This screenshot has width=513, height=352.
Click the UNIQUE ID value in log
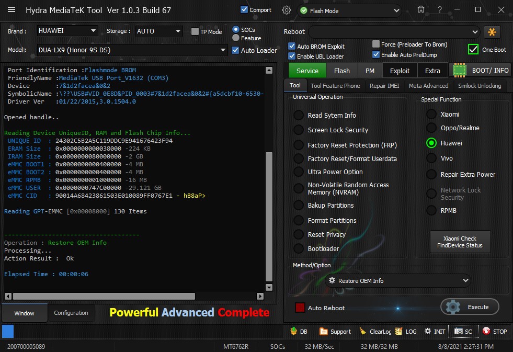[x=114, y=141]
